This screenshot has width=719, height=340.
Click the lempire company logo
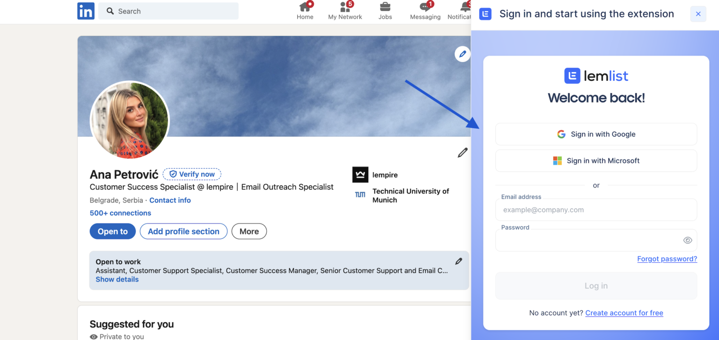[360, 174]
